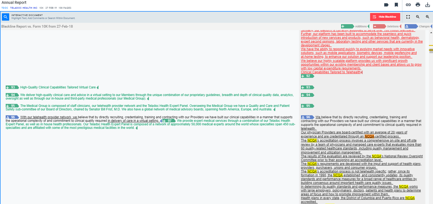
Task: Zoom out of the document
Action: click(418, 17)
